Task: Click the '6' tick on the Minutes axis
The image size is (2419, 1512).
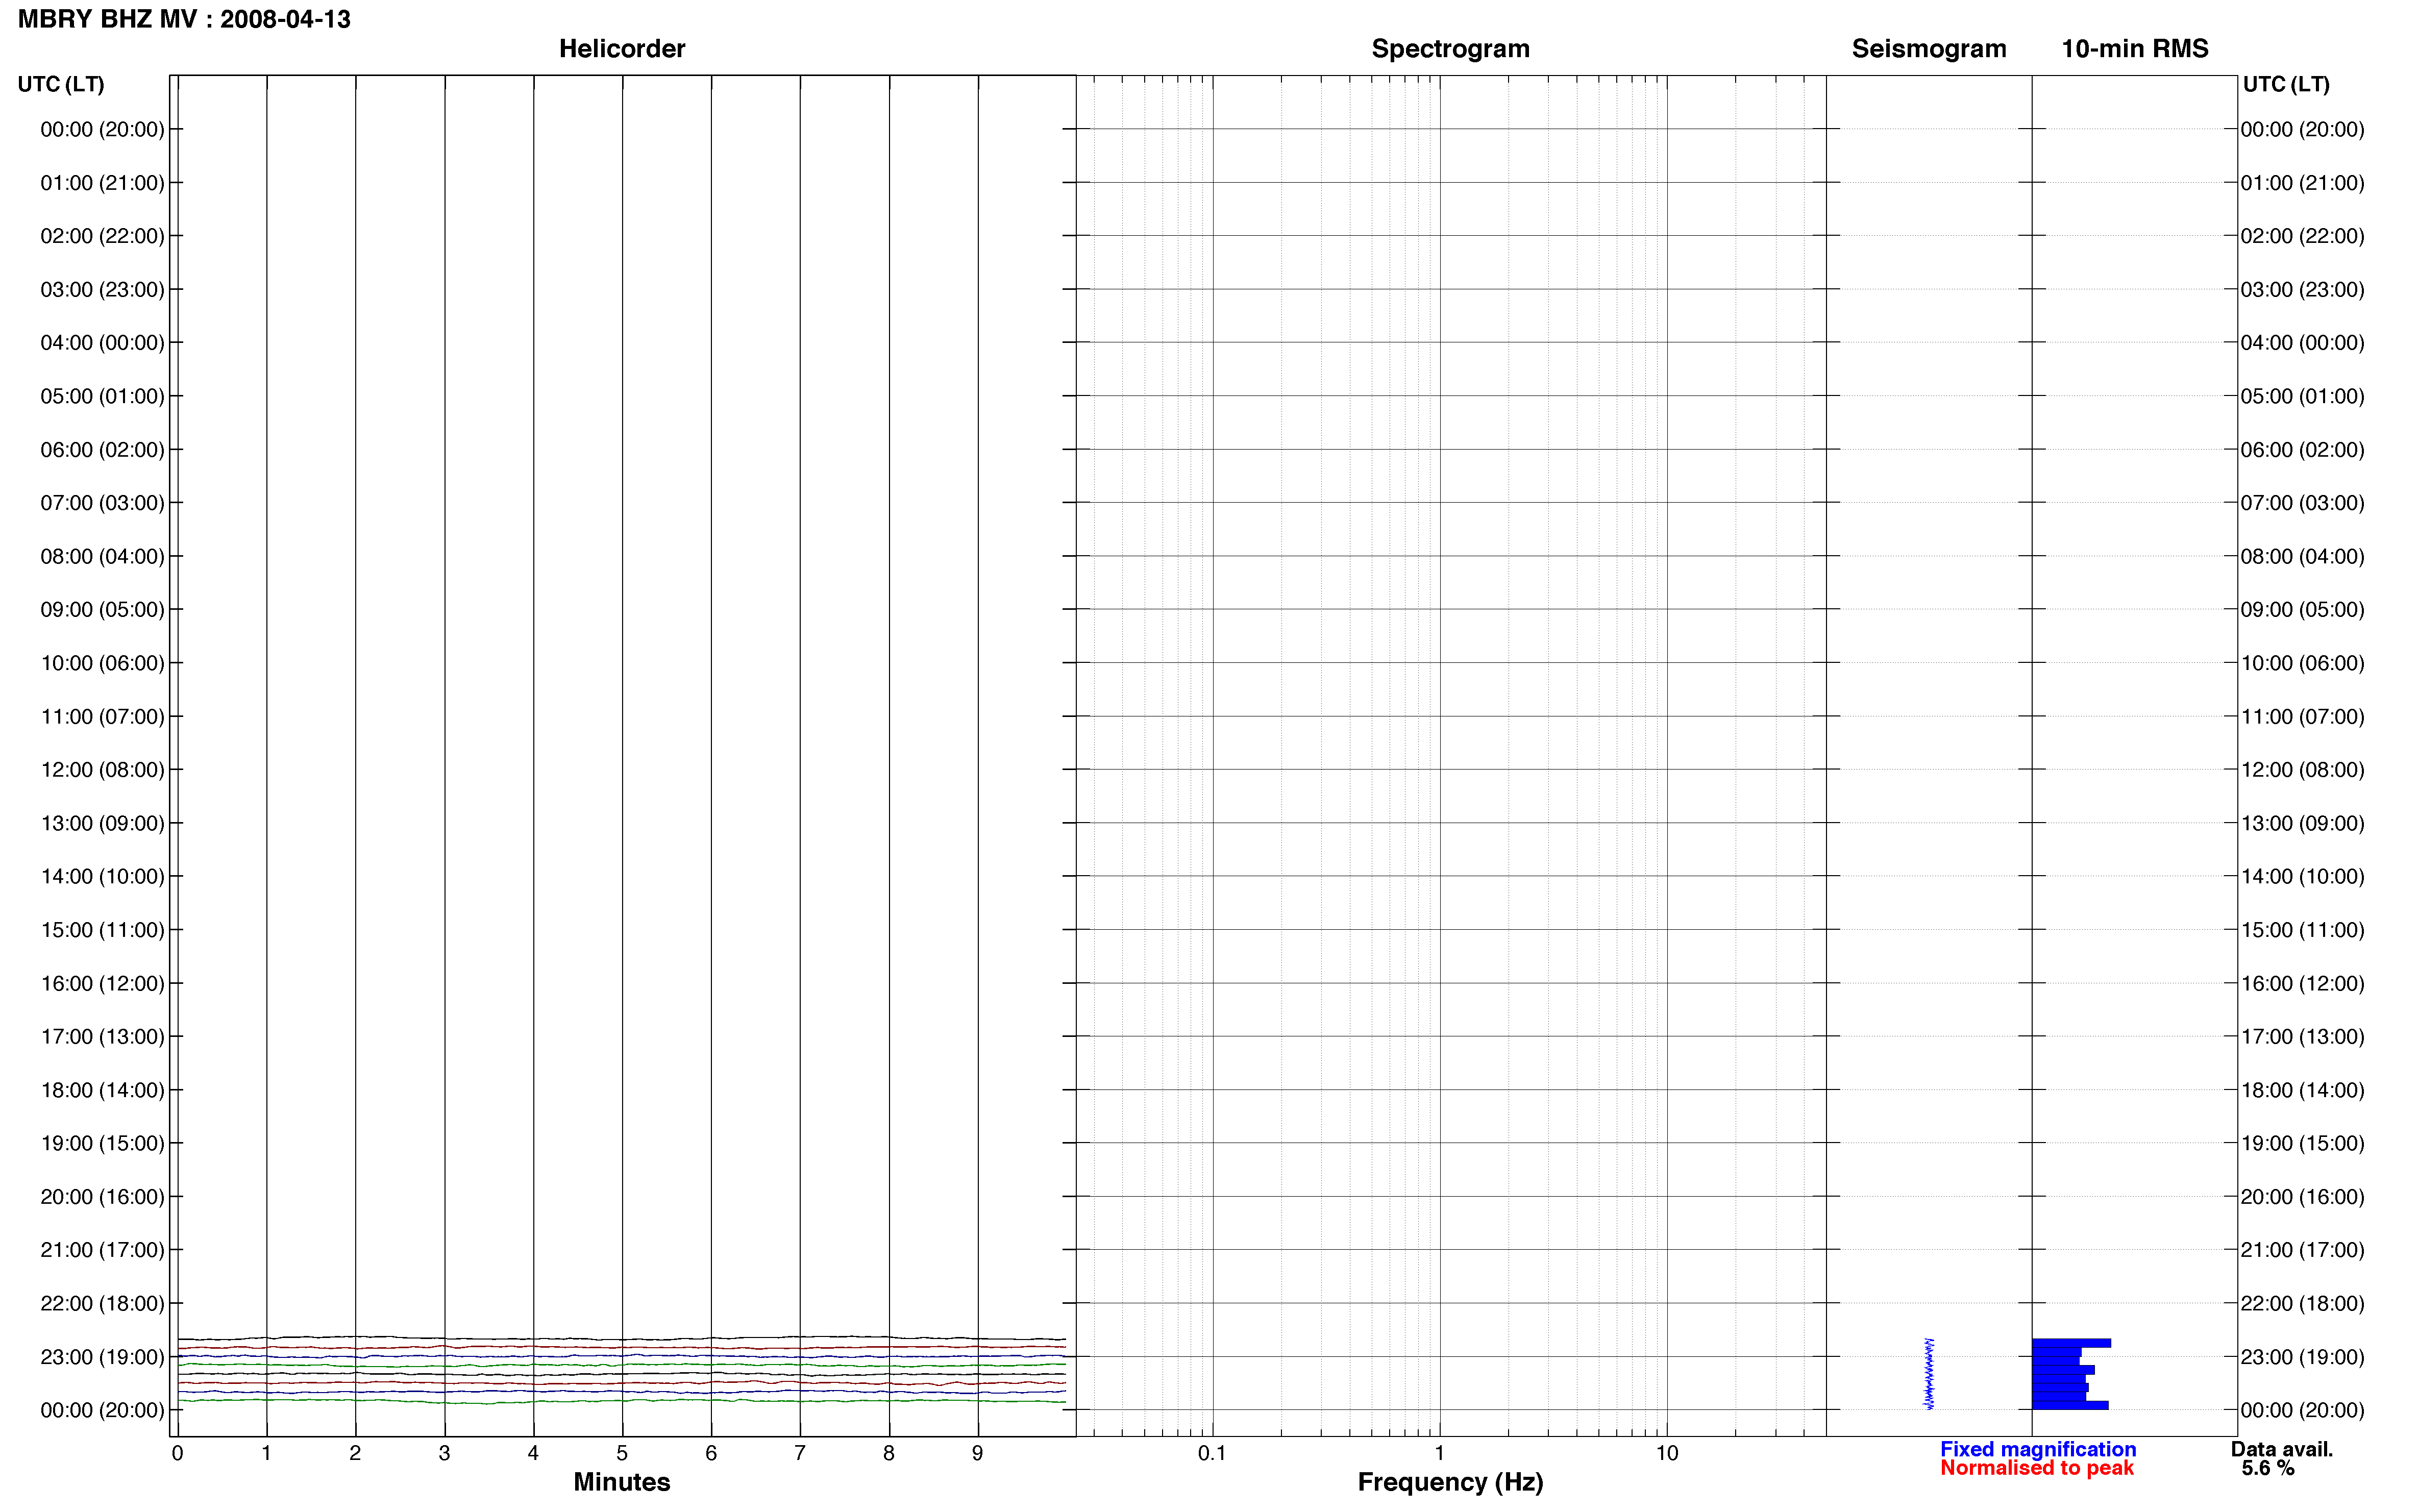Action: pyautogui.click(x=711, y=1453)
